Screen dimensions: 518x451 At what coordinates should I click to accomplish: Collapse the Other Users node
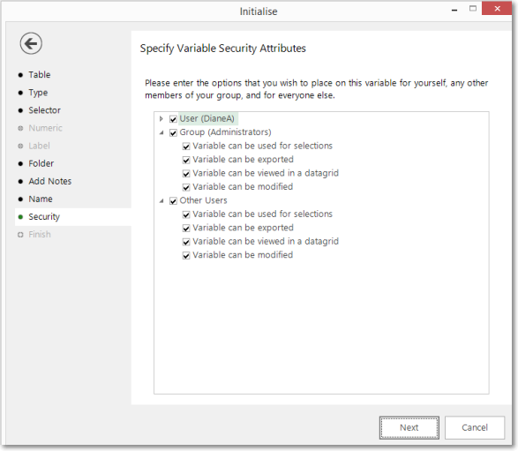pyautogui.click(x=161, y=200)
